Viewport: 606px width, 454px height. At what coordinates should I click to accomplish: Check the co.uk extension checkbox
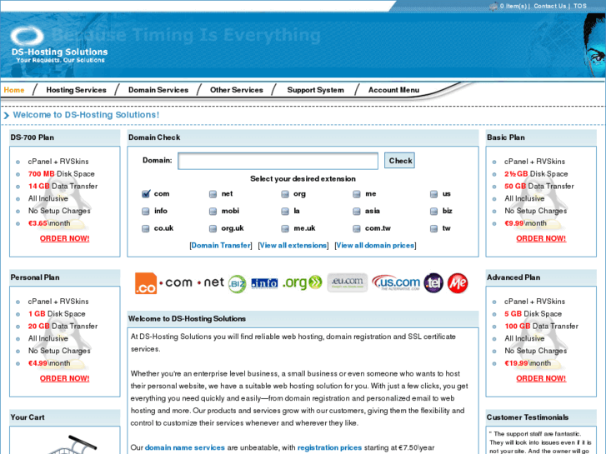pyautogui.click(x=146, y=228)
